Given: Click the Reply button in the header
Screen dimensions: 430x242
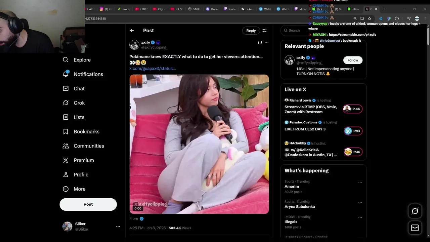Looking at the screenshot, I should coord(251,31).
